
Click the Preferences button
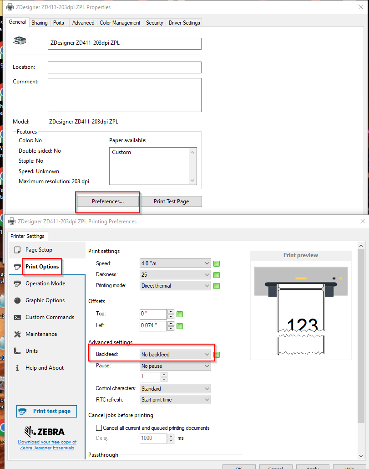point(107,201)
